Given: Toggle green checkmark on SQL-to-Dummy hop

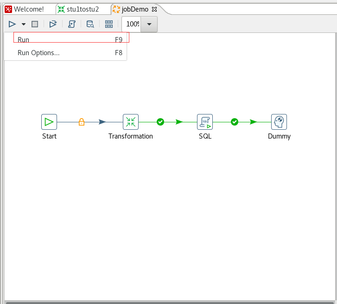Looking at the screenshot, I should click(235, 122).
